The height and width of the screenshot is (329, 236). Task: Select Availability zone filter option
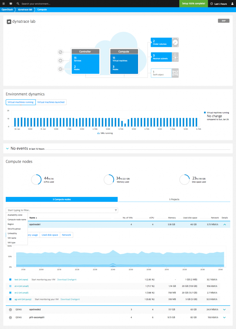pyautogui.click(x=15, y=215)
